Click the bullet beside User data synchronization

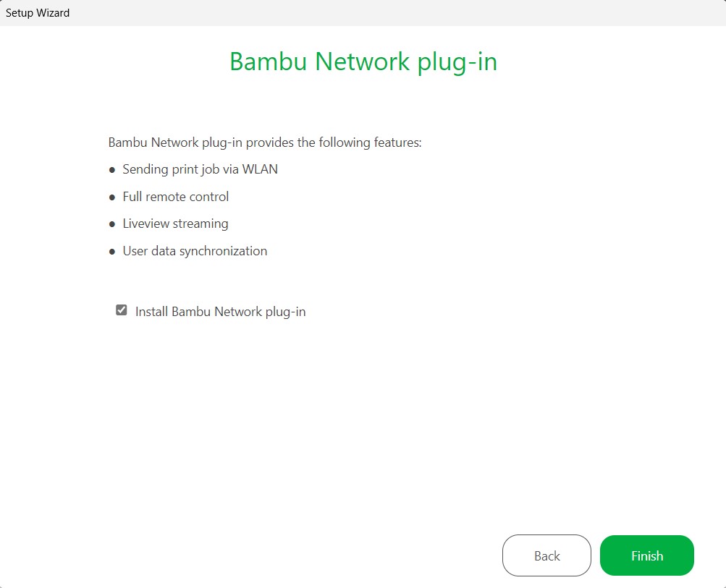tap(112, 252)
